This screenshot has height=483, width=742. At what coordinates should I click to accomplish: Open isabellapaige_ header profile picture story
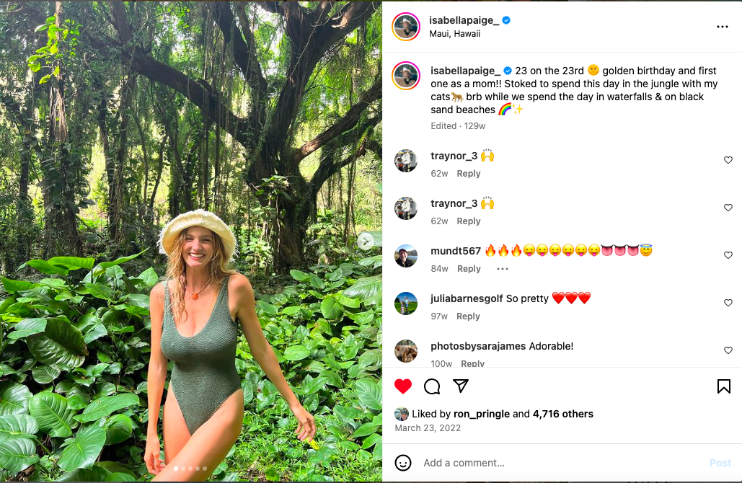pyautogui.click(x=406, y=27)
